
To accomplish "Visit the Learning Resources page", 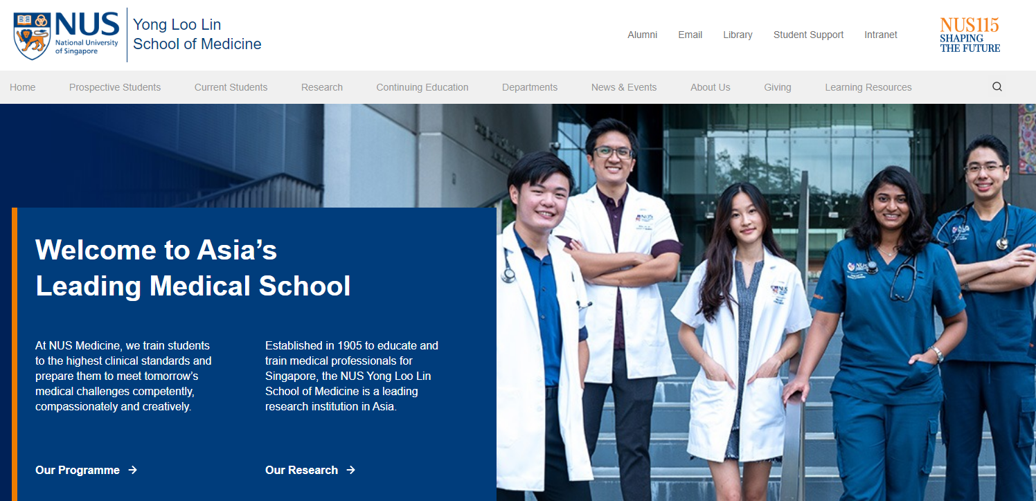I will pyautogui.click(x=868, y=86).
